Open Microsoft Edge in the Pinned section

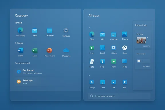click(x=20, y=31)
